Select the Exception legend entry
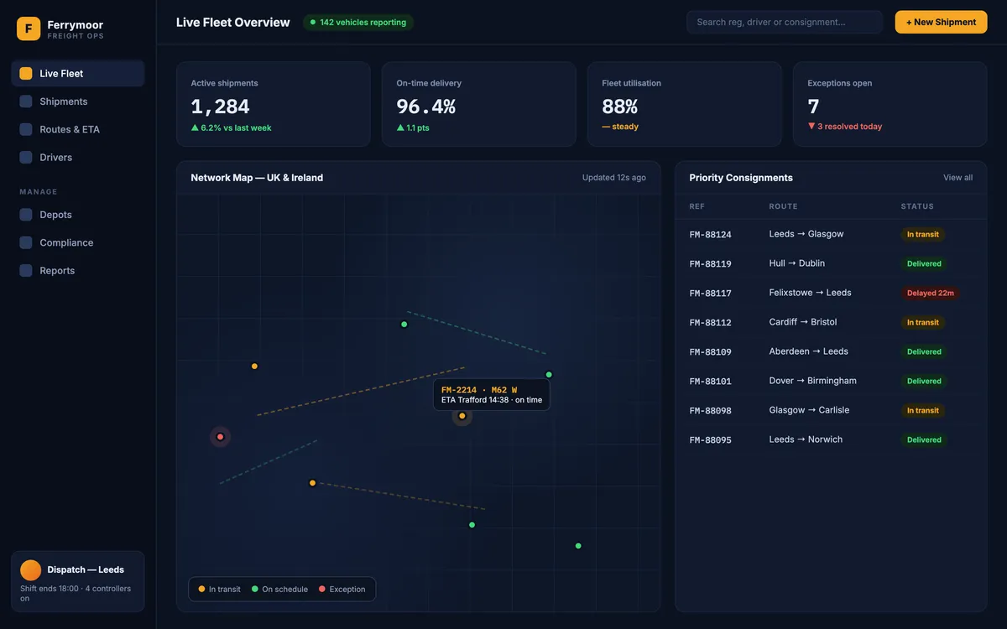This screenshot has height=629, width=1007. coord(342,590)
